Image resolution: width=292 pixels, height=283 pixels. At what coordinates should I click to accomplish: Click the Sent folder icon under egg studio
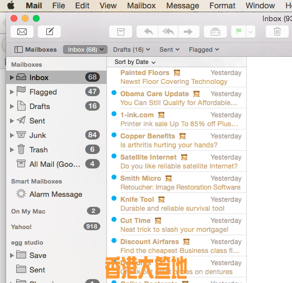point(21,269)
